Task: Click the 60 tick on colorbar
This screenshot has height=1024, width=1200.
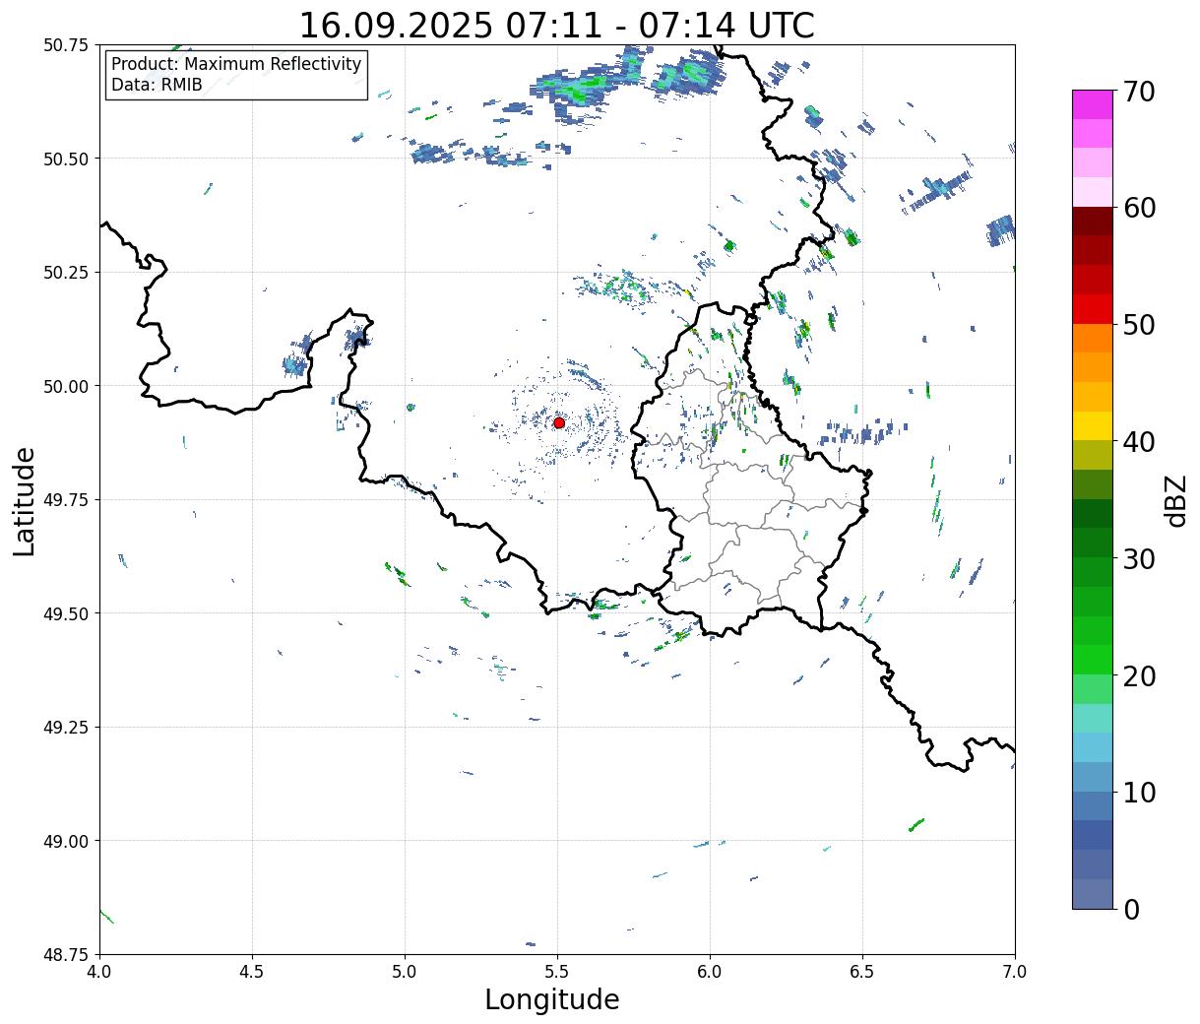Action: click(1138, 208)
